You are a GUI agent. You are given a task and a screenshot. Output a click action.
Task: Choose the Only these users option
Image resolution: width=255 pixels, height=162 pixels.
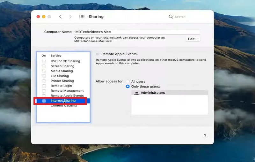coord(128,87)
